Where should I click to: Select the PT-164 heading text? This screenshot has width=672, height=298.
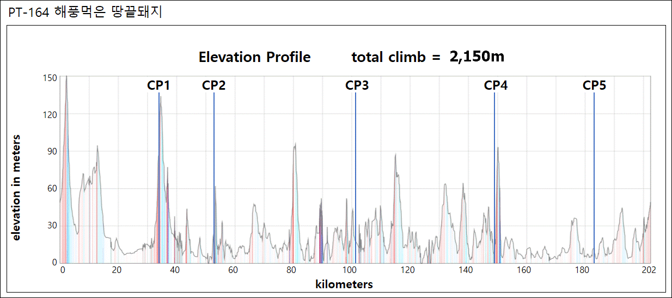85,11
